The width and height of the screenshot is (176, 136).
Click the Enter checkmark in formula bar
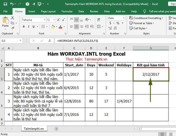42,41
